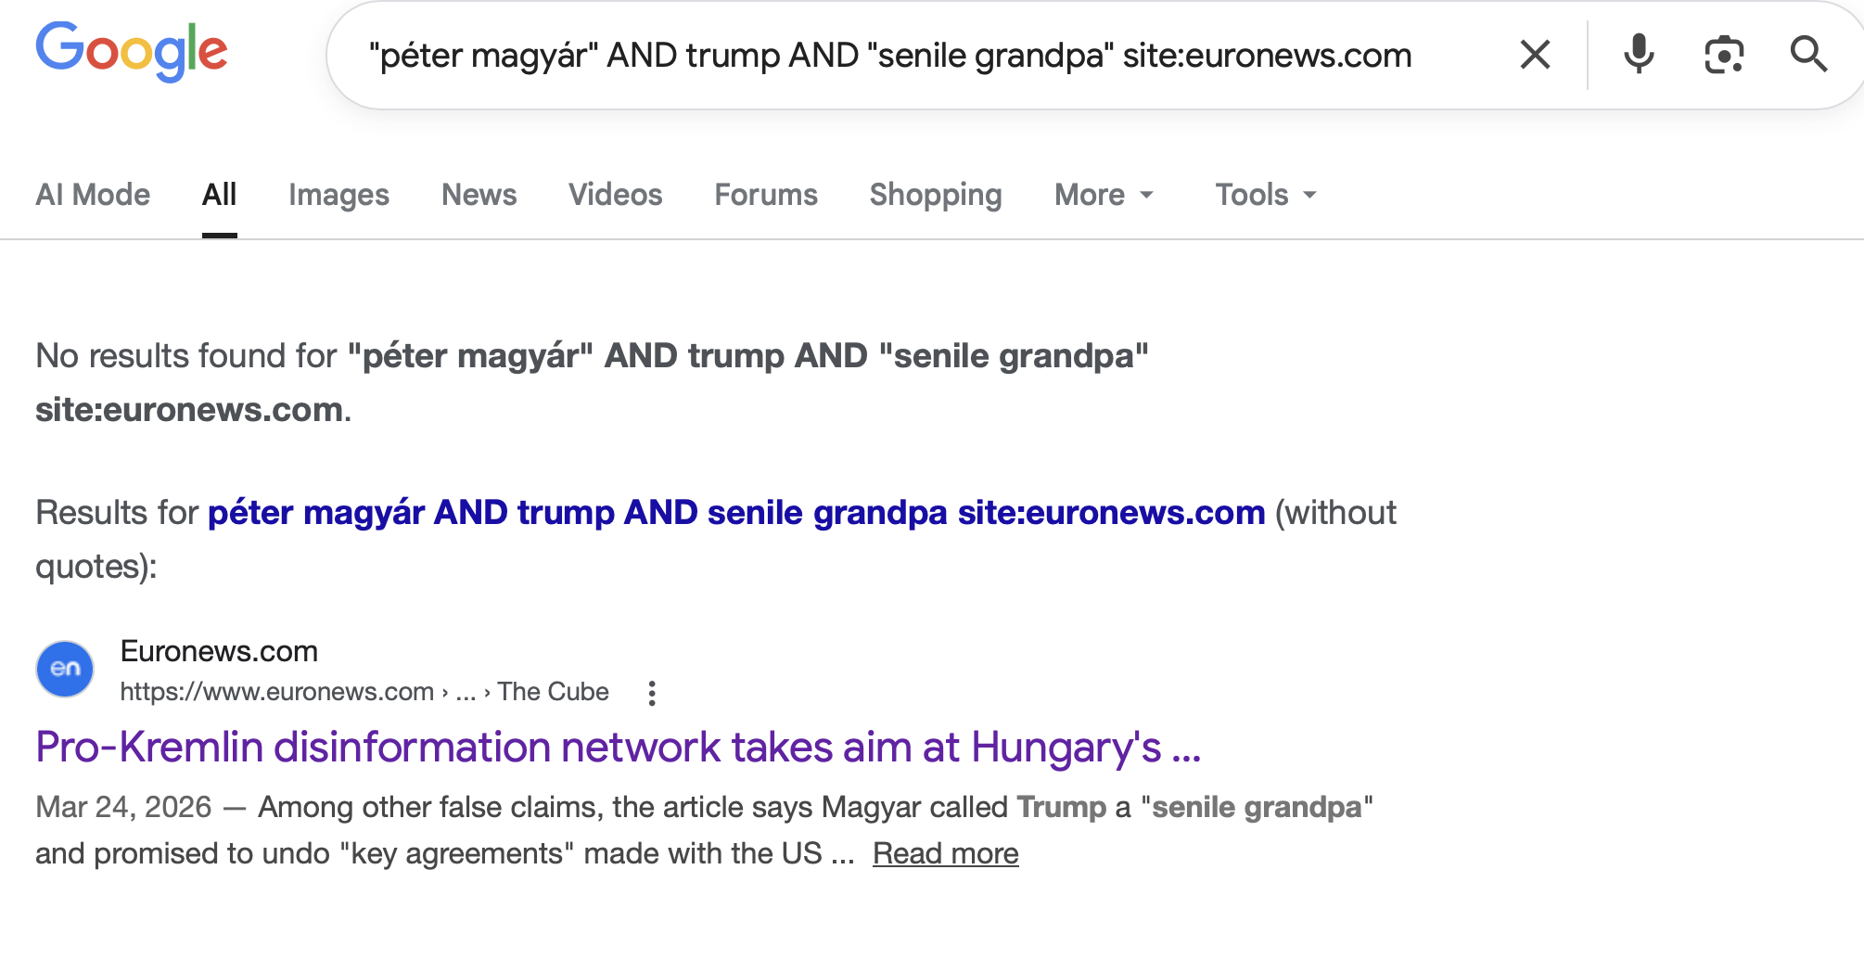Screen dimensions: 1864x959
Task: Expand the Tools dropdown
Action: (x=1265, y=195)
